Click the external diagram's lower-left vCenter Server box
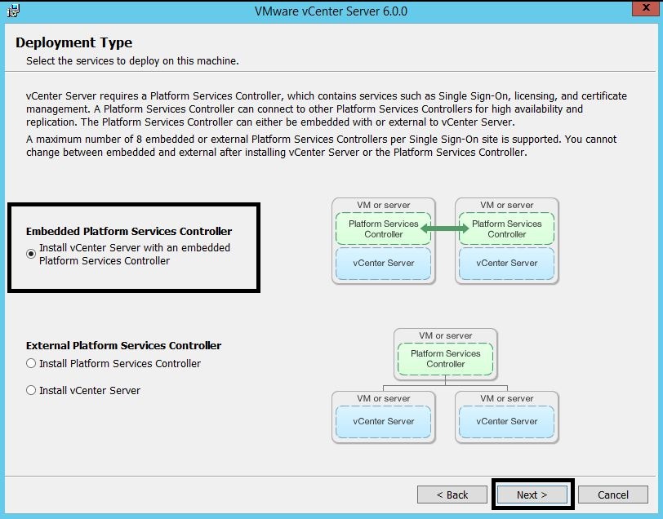This screenshot has height=519, width=663. tap(383, 422)
